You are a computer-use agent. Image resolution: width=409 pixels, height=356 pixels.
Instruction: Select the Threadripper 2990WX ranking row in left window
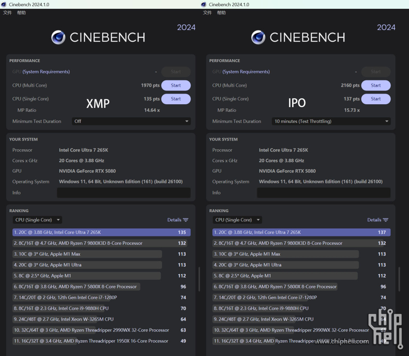pyautogui.click(x=101, y=330)
